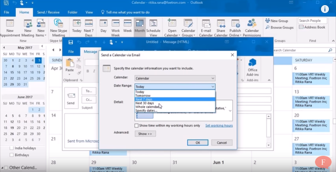Click the Set working hours link
Viewport: 336px width, 172px height.
coord(219,126)
